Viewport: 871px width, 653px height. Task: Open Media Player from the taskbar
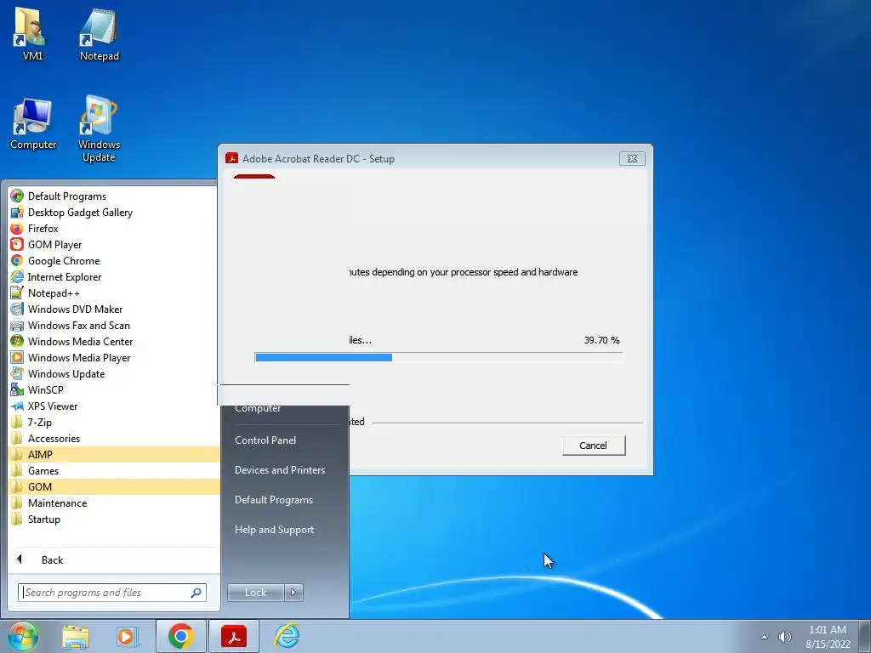point(128,636)
